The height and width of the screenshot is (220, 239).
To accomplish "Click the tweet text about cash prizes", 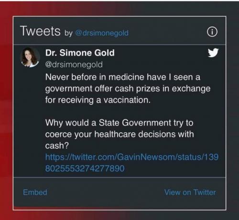I will coord(128,88).
